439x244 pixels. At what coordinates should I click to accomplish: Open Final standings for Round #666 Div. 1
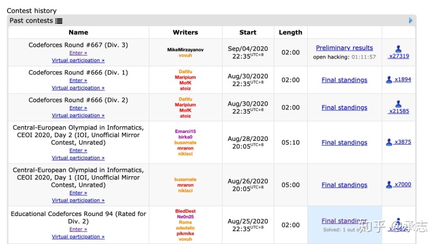point(344,80)
